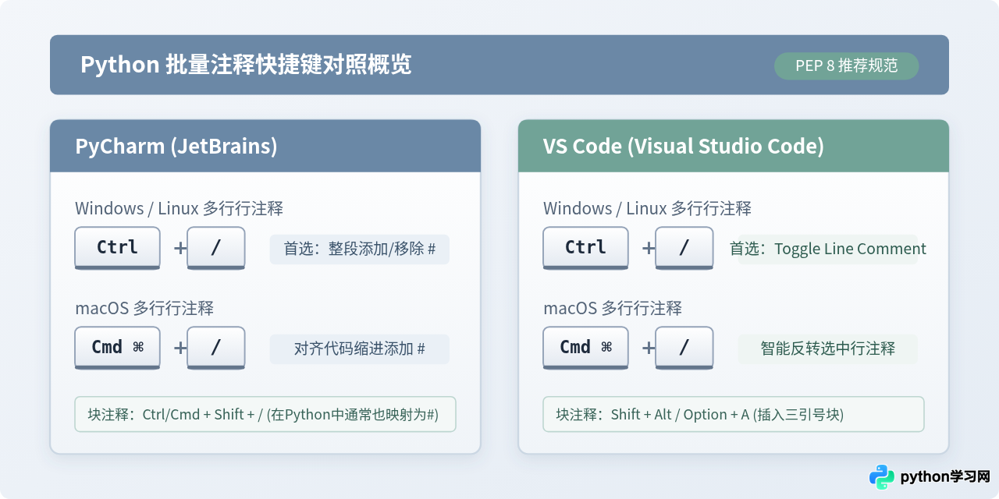Image resolution: width=999 pixels, height=499 pixels.
Task: Click the slash keycap beside Ctrl in PyCharm
Action: coord(216,248)
